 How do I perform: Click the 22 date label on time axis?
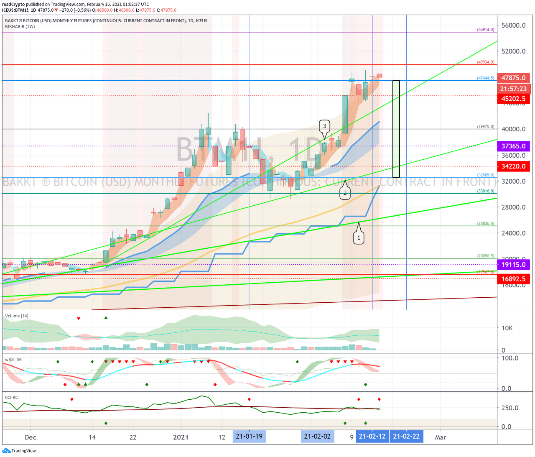click(133, 437)
